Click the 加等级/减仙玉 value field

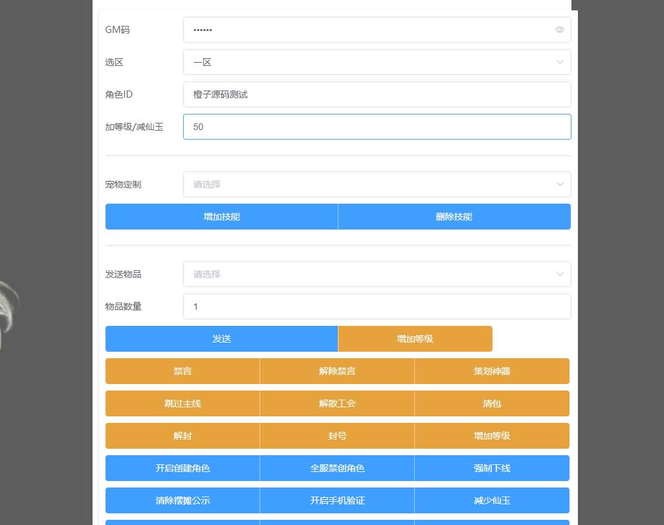click(x=377, y=127)
